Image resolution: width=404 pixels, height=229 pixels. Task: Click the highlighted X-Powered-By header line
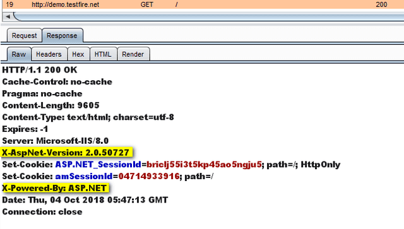point(54,188)
